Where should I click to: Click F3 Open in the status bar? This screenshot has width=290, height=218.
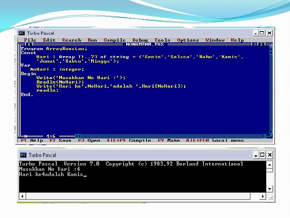[89, 140]
